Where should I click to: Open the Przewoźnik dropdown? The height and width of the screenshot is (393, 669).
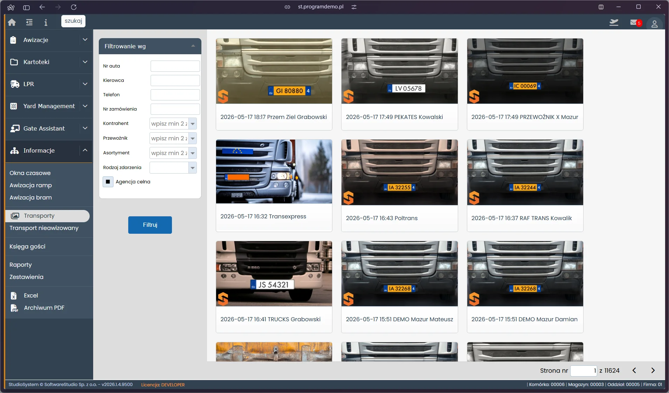point(193,138)
